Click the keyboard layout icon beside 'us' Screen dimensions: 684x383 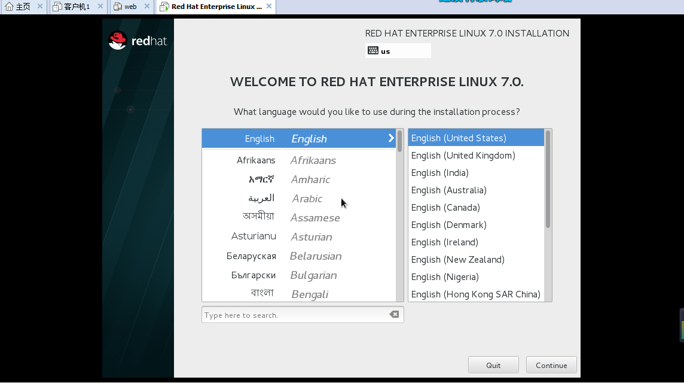pos(373,51)
